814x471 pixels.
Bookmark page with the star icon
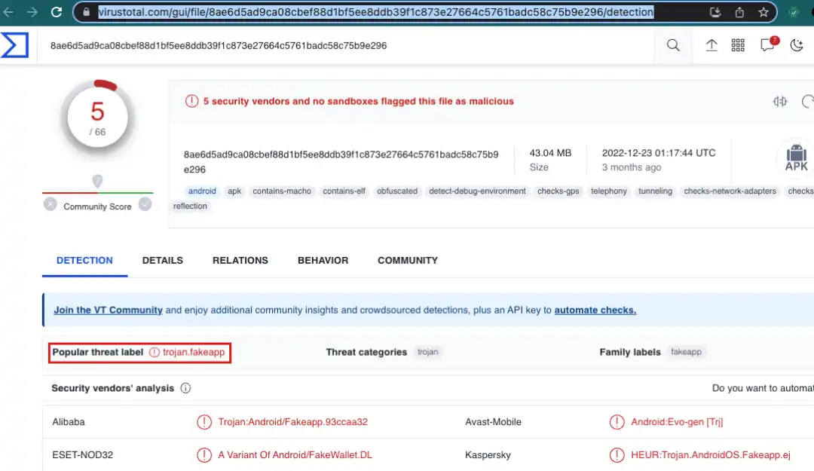point(763,12)
